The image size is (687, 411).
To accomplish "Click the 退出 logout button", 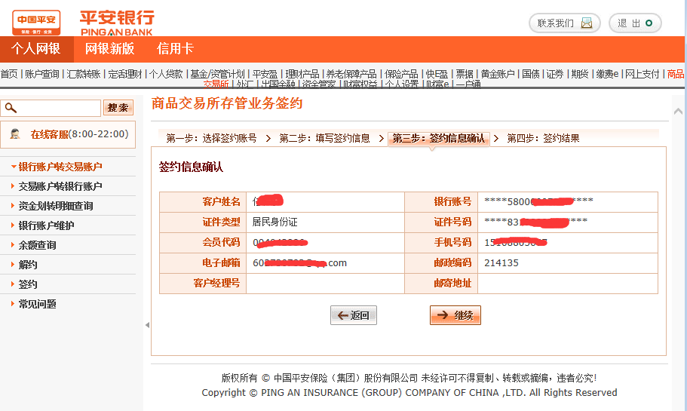I will click(x=635, y=23).
